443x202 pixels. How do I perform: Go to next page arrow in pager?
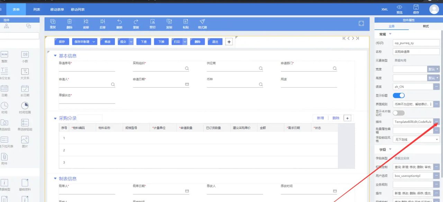pyautogui.click(x=353, y=38)
